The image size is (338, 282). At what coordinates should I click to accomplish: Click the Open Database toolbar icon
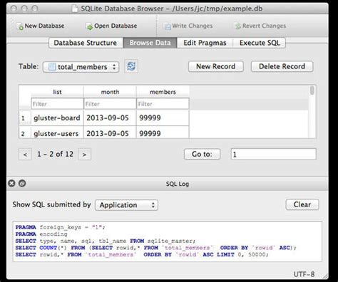click(89, 26)
